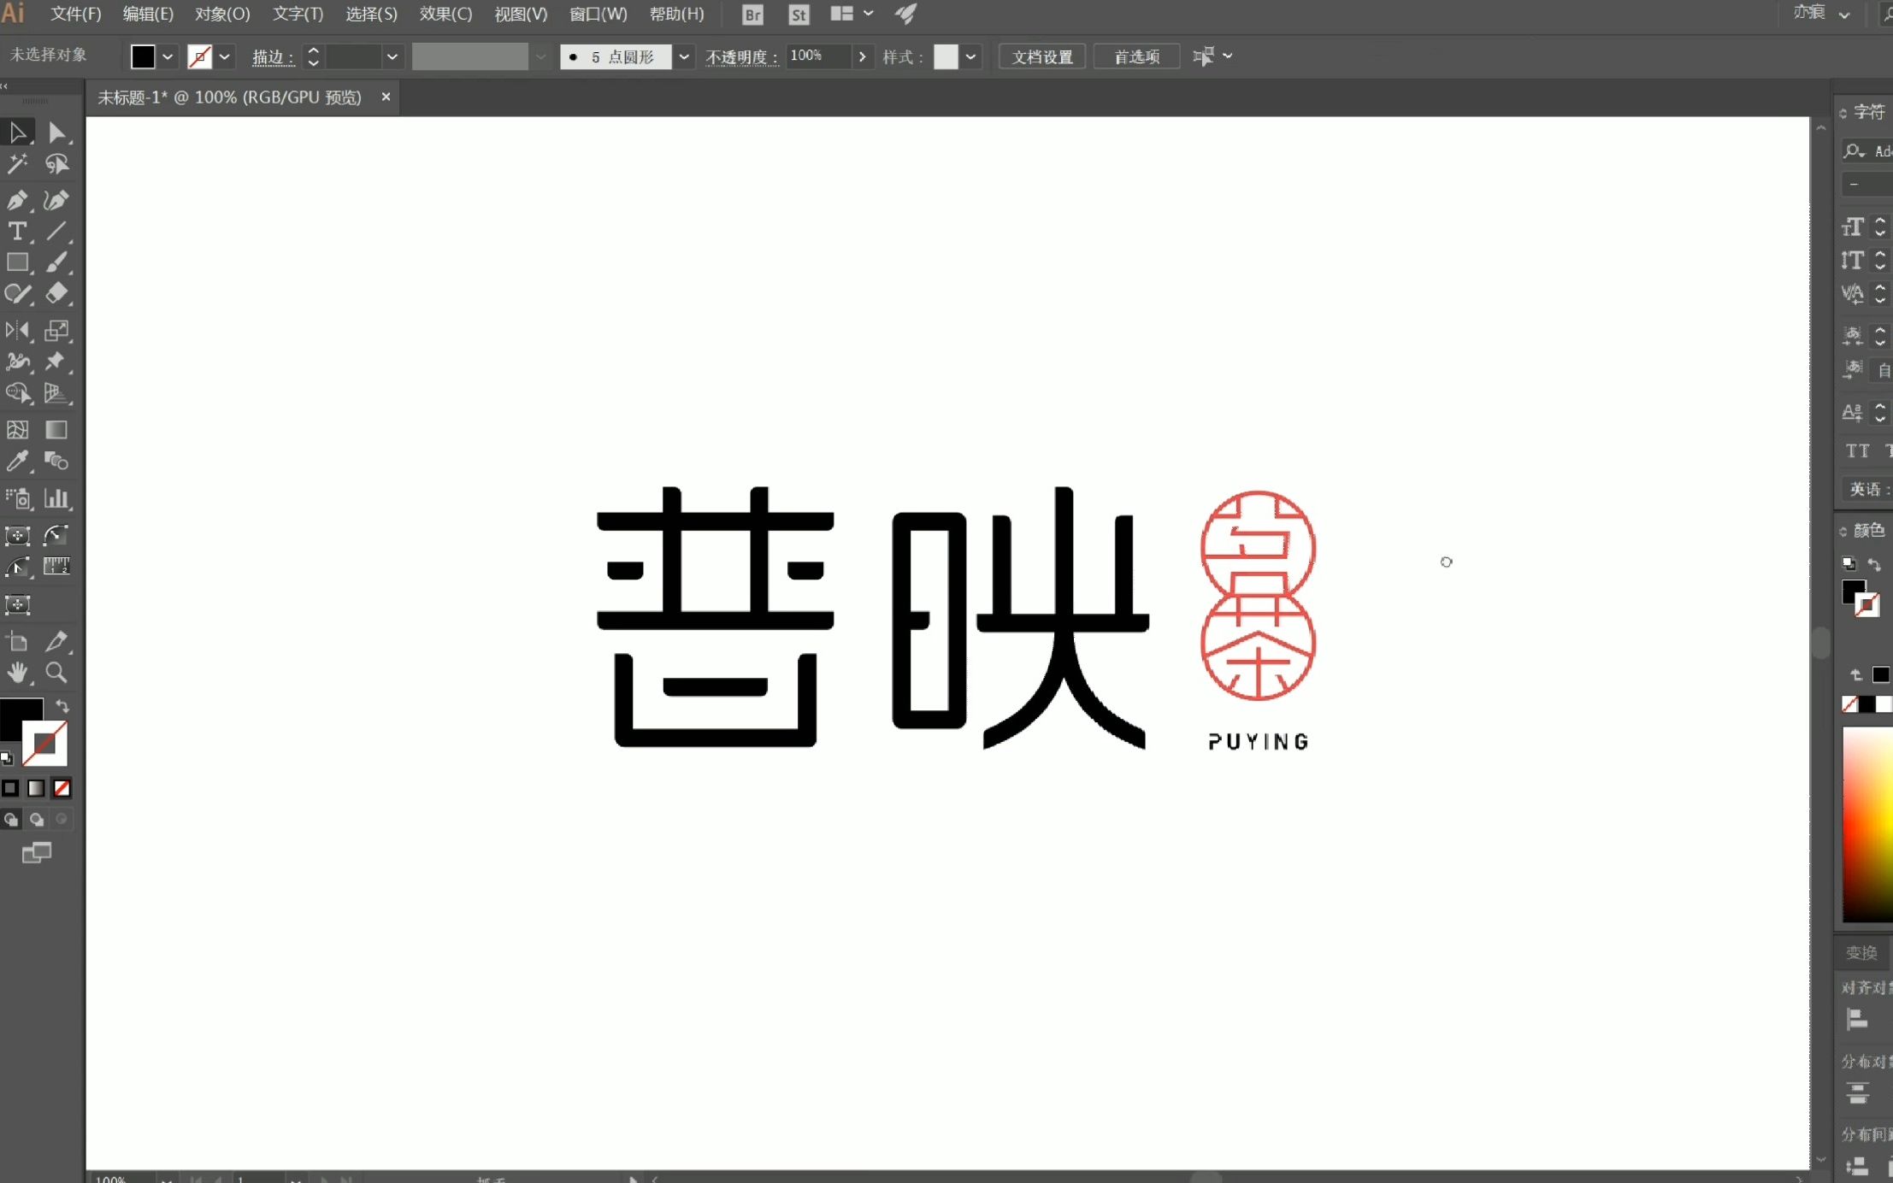Choose the Pen tool

click(17, 201)
